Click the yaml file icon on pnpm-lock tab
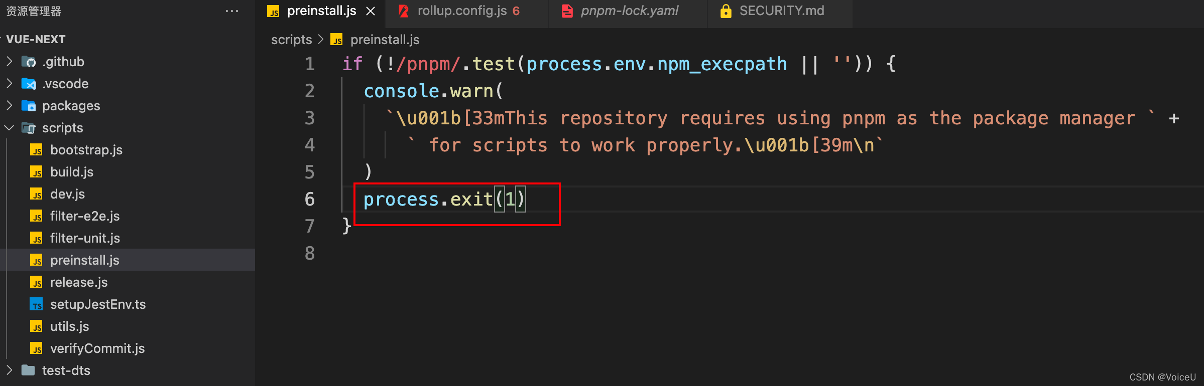Screen dimensions: 1204x386 click(567, 11)
